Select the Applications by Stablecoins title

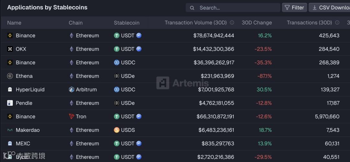[47, 7]
